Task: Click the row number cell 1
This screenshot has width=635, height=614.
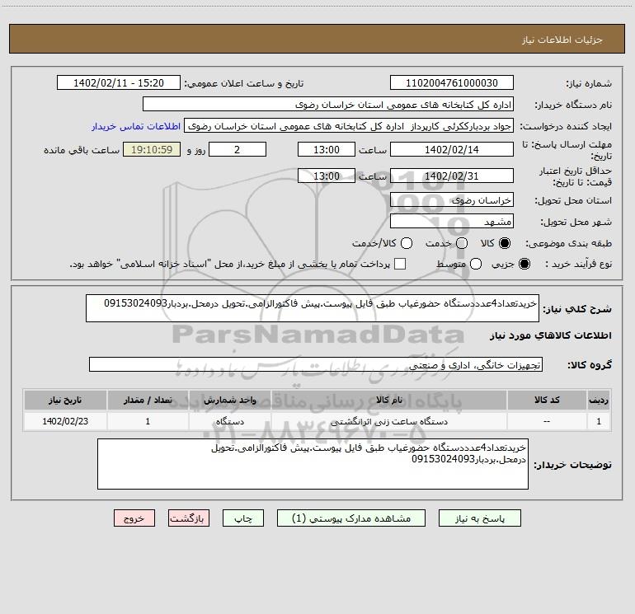Action: tap(599, 421)
